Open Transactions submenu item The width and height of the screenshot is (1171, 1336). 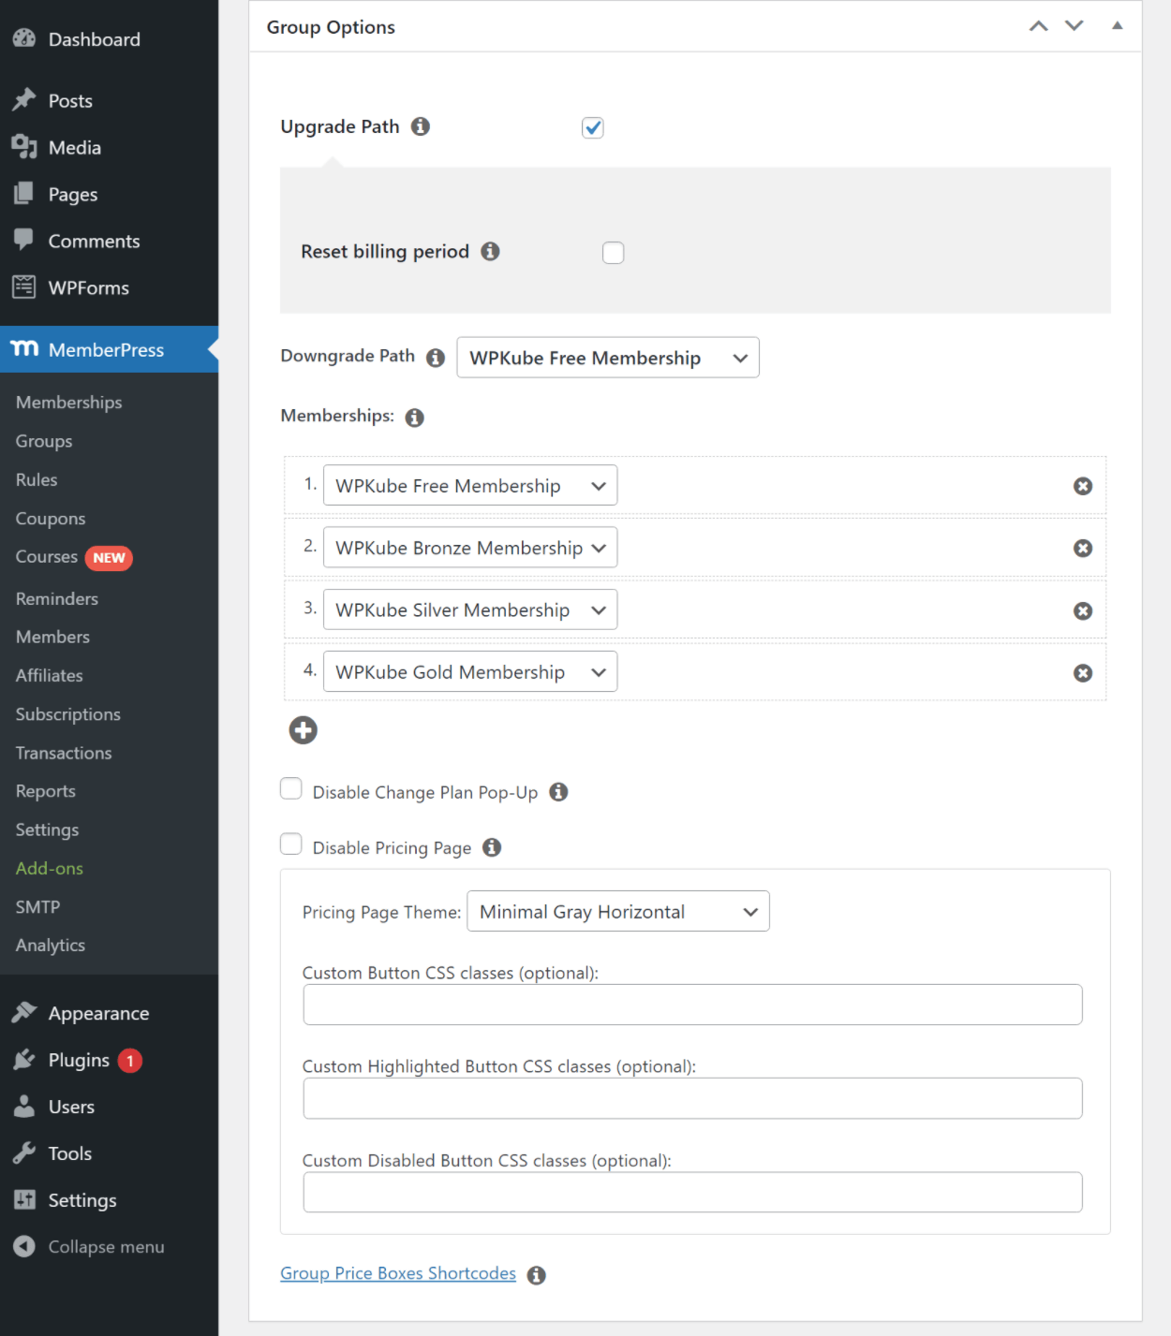coord(64,753)
